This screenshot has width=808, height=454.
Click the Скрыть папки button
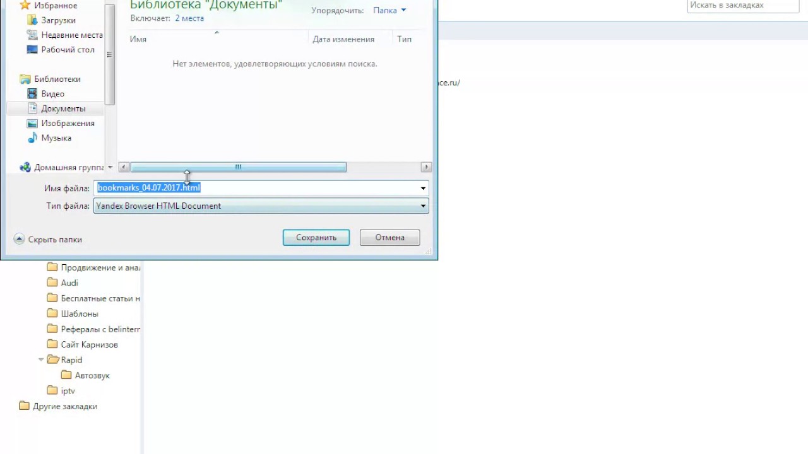[48, 239]
